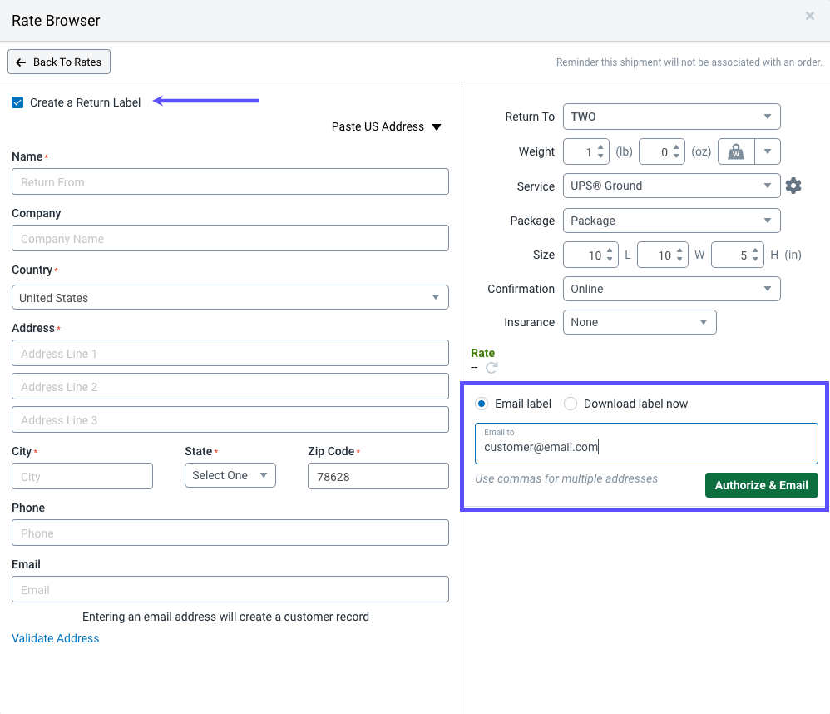This screenshot has height=714, width=830.
Task: Refresh the Rate calculation
Action: 491,367
